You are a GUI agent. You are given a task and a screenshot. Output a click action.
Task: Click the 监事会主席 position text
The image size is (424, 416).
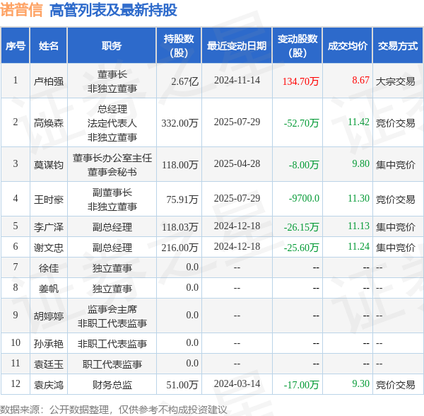pyautogui.click(x=112, y=309)
